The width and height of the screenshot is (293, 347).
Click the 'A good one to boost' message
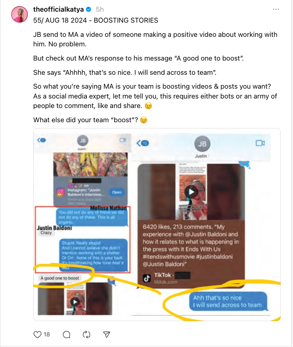[59, 278]
